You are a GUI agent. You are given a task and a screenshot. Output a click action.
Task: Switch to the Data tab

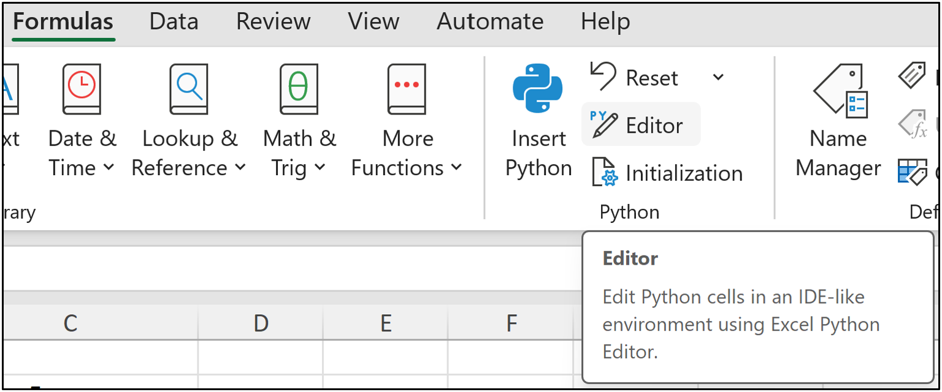(x=174, y=22)
